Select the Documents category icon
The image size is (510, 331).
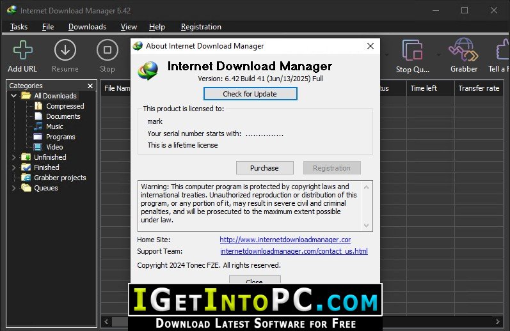click(x=38, y=116)
